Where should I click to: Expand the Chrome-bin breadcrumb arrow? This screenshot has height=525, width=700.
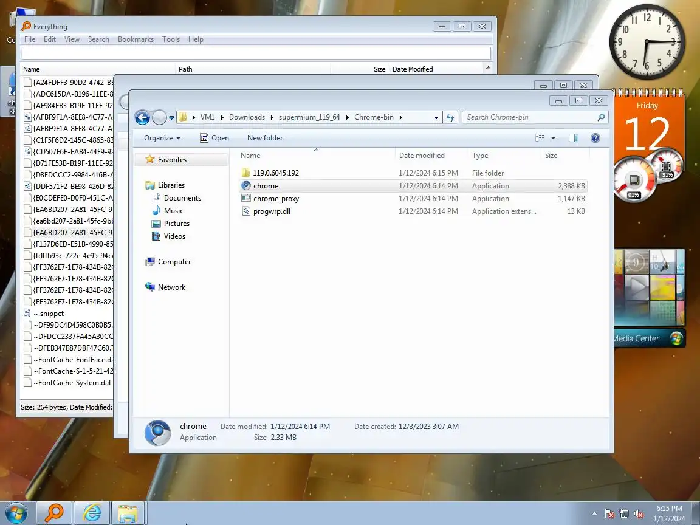pyautogui.click(x=401, y=117)
